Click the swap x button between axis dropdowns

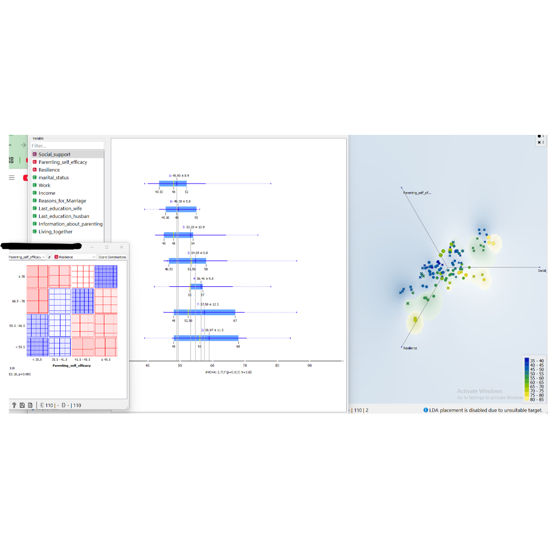coord(49,257)
